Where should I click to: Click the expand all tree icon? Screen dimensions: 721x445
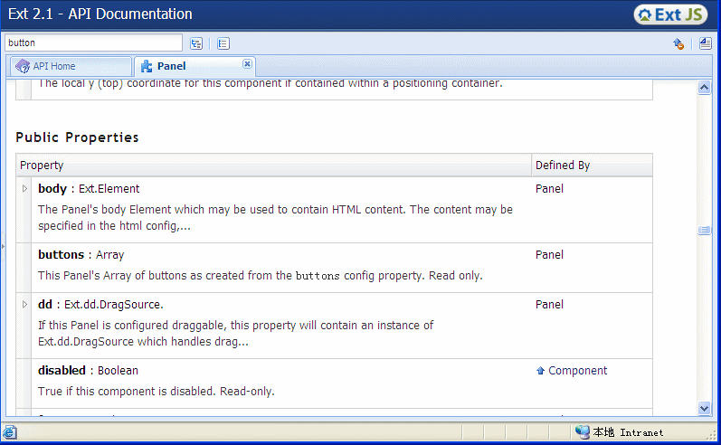point(196,43)
